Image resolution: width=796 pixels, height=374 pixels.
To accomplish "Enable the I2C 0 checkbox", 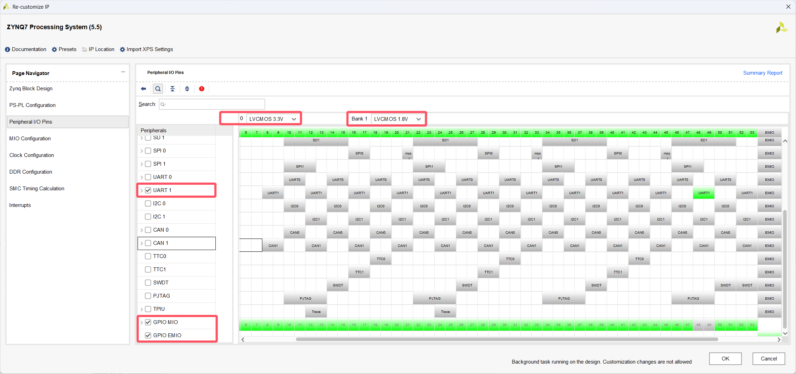I will point(148,203).
